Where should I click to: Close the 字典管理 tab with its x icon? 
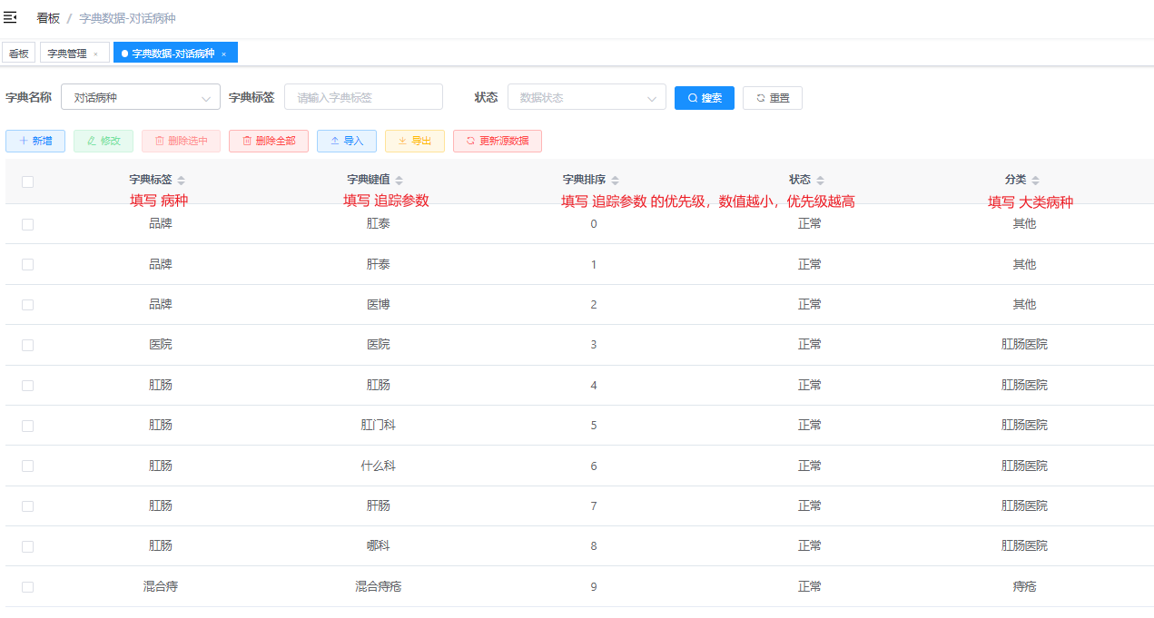[95, 54]
